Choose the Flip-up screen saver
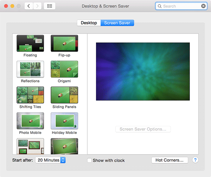Screen dimensions: 211x177 pos(64,43)
